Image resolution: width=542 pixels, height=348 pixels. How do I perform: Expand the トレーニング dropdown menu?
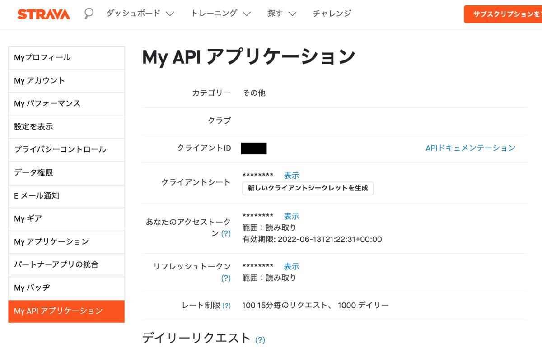coord(220,14)
